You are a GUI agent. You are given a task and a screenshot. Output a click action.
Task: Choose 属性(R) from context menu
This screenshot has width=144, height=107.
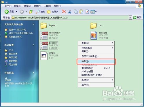96,85
